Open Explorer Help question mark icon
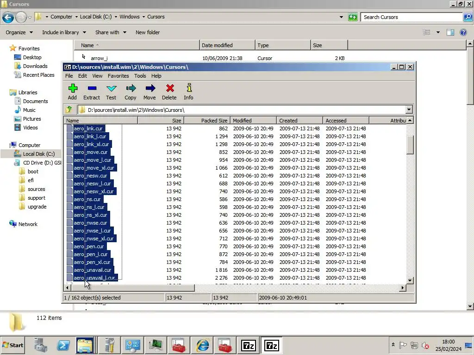 [x=463, y=32]
